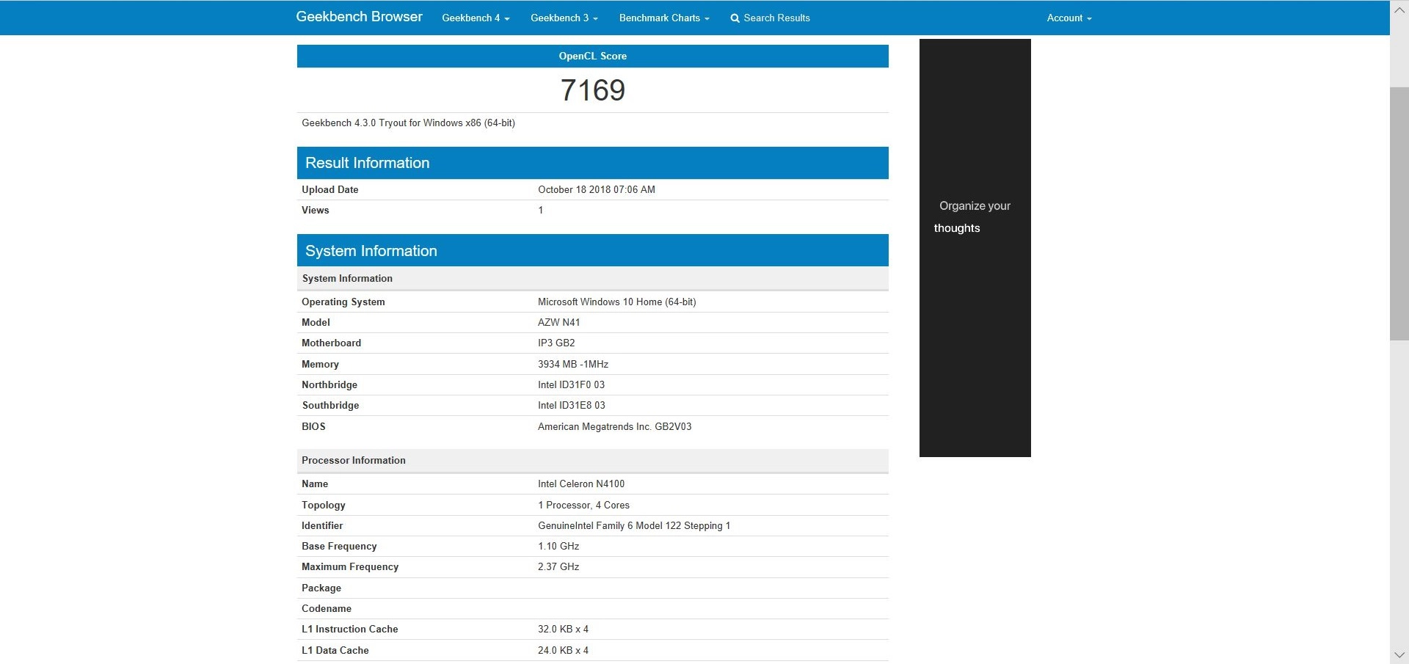Click maximum frequency value 2.37 GHz

(x=558, y=566)
